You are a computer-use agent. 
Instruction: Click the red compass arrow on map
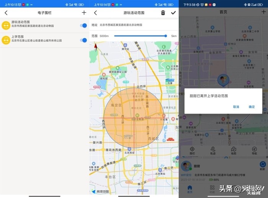click(x=96, y=47)
